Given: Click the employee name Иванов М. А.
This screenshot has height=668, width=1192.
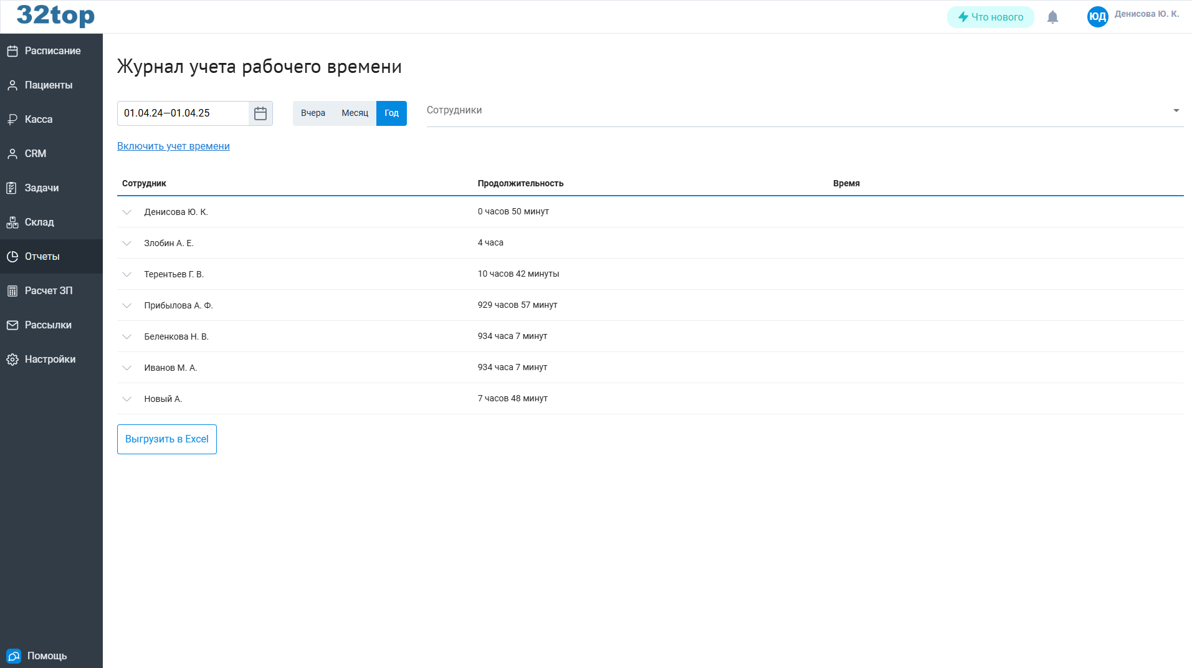Looking at the screenshot, I should (x=170, y=368).
